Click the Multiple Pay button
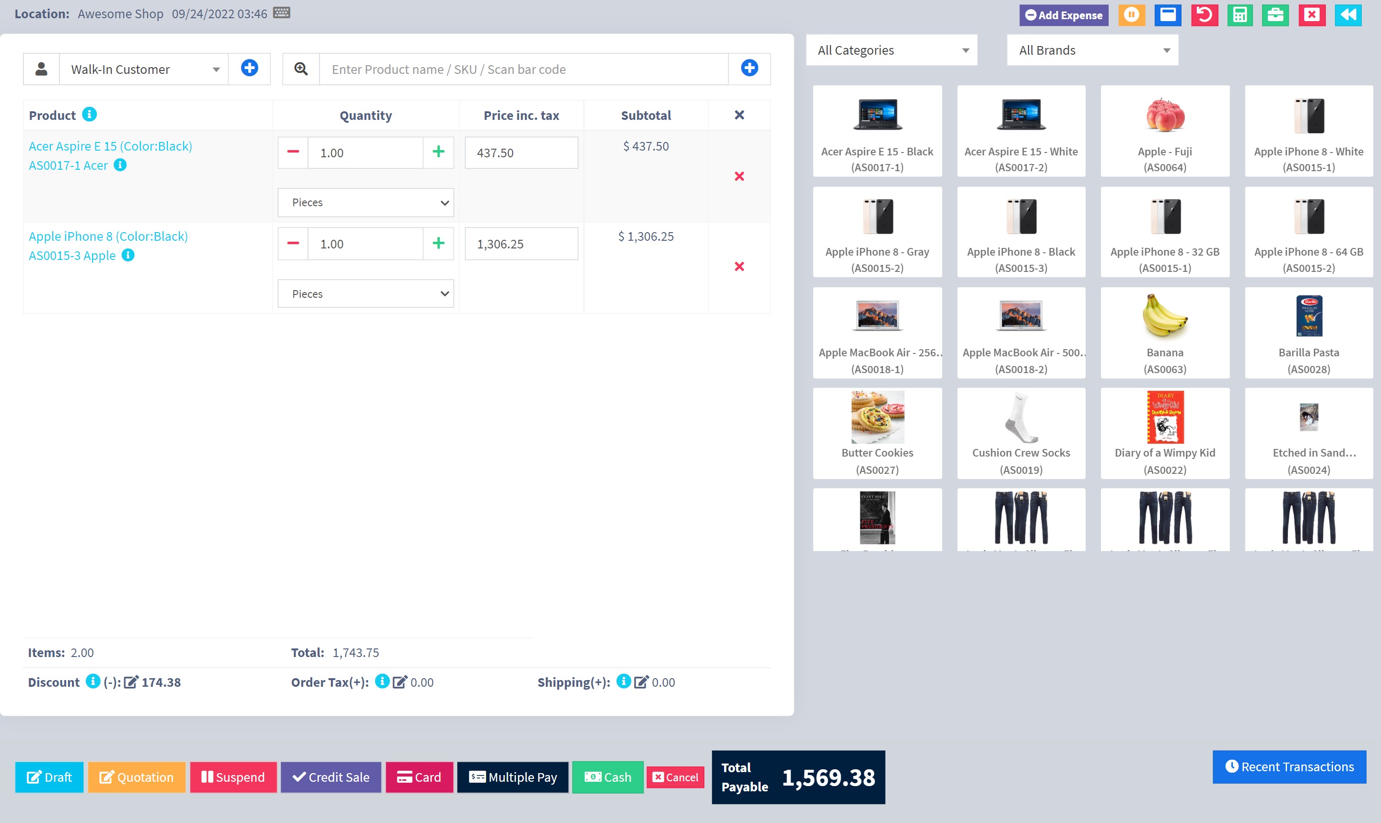 pos(512,777)
